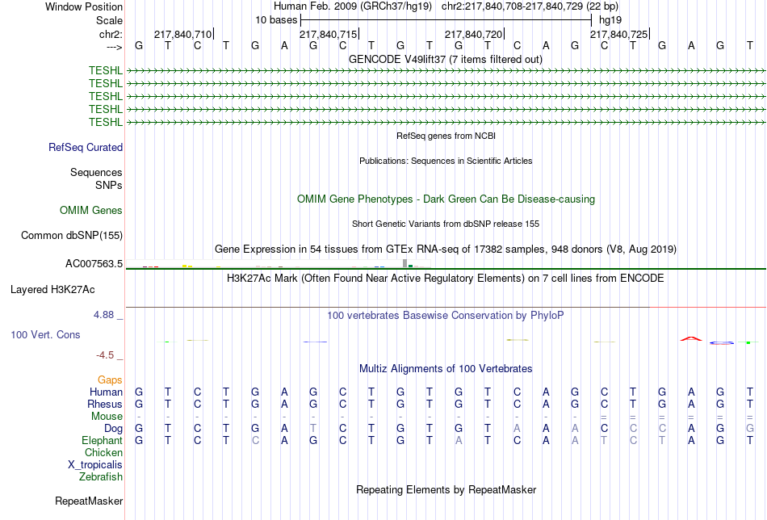The width and height of the screenshot is (767, 520).
Task: Open the RepeatMasker track label
Action: [x=89, y=501]
